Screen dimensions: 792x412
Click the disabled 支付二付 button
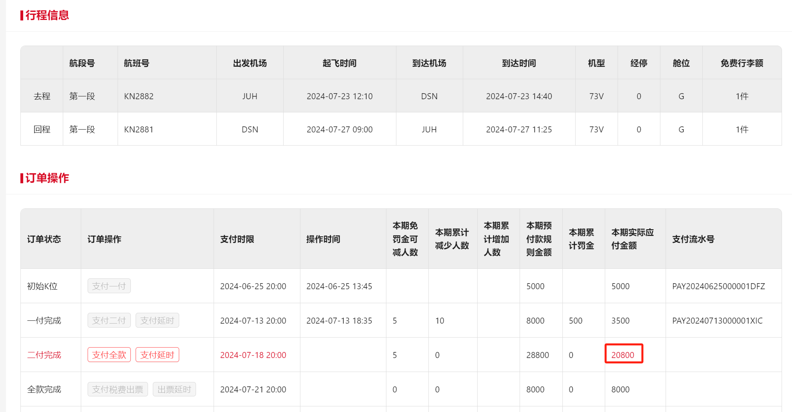109,320
